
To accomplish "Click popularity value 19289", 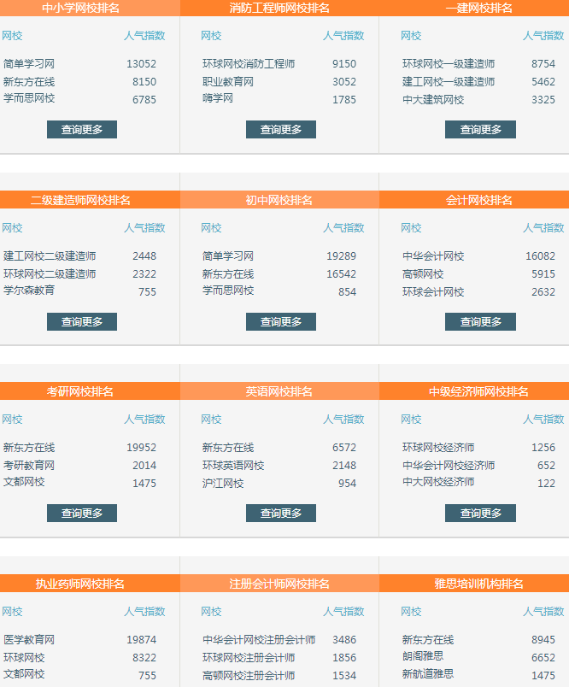I will (341, 256).
